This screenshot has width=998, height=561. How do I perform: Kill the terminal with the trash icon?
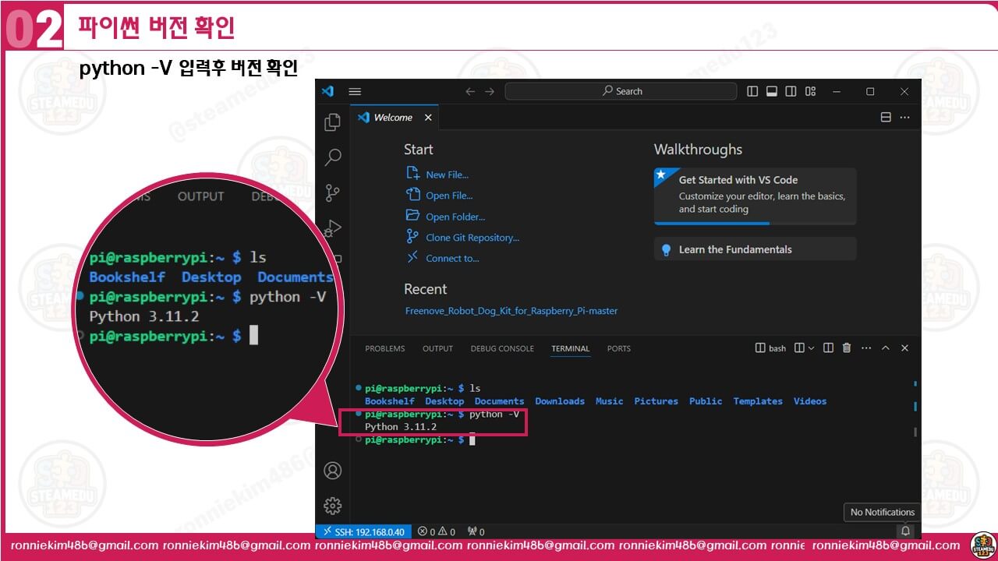pos(847,348)
